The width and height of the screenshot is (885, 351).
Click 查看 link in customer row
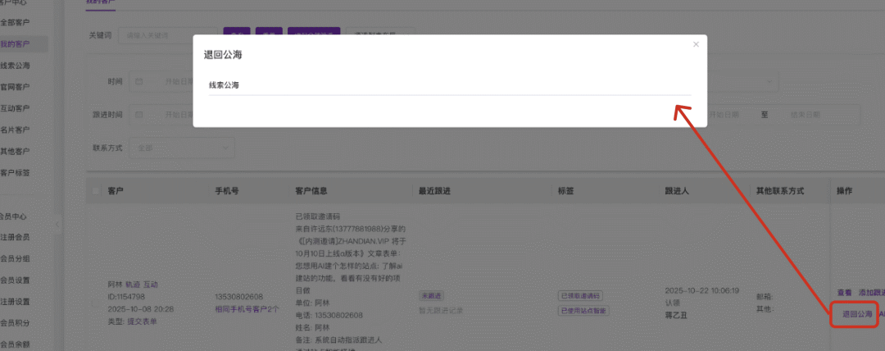coord(844,293)
